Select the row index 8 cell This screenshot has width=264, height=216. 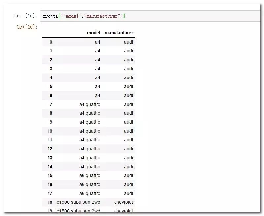click(51, 113)
